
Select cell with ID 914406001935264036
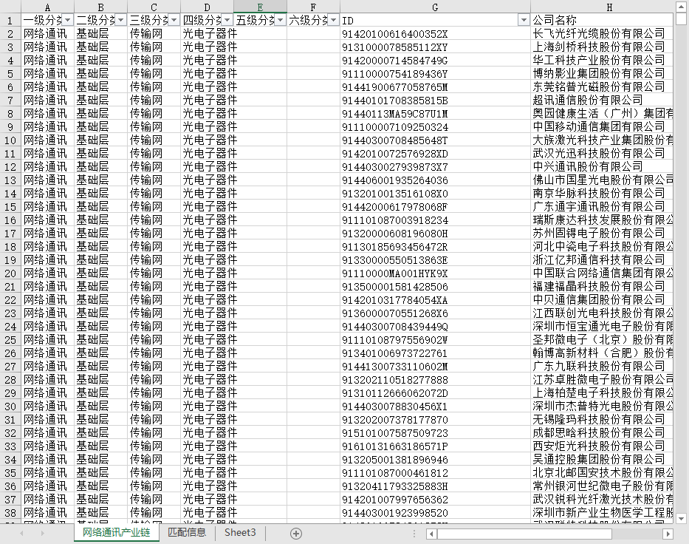(x=435, y=180)
